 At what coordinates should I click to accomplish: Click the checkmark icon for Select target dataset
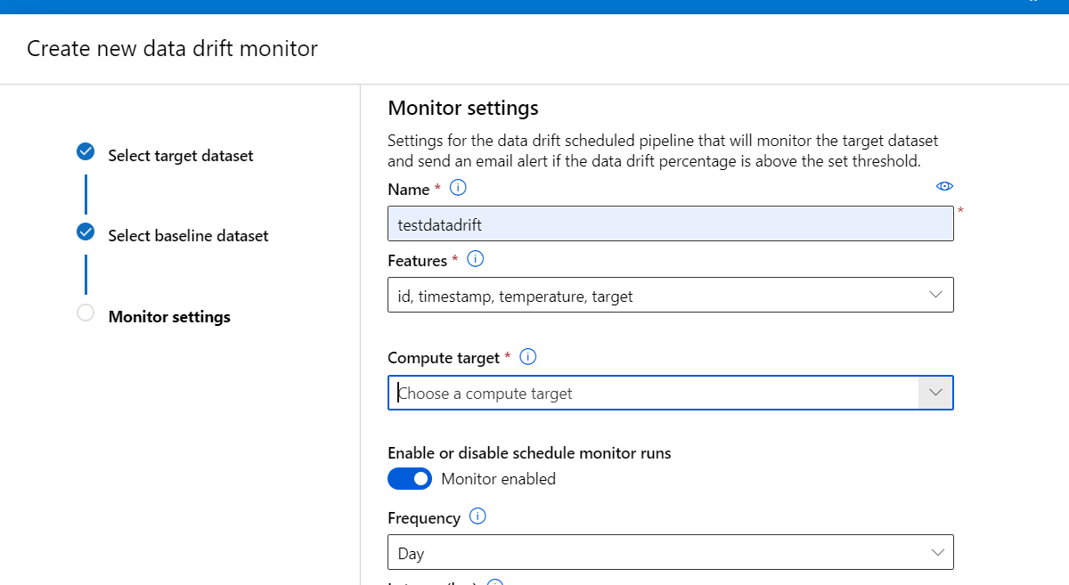tap(86, 151)
